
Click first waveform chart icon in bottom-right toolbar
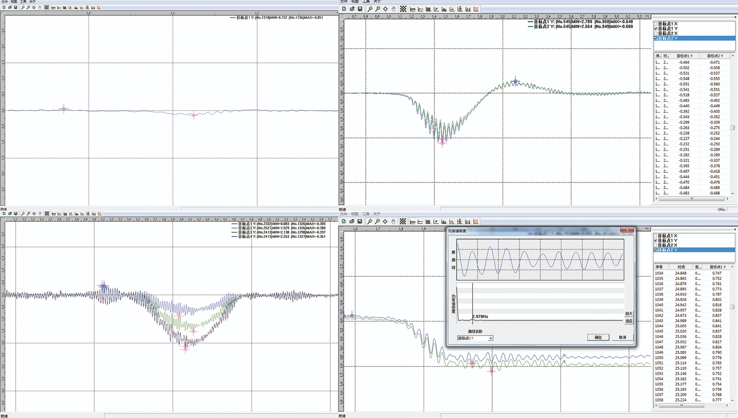[413, 221]
